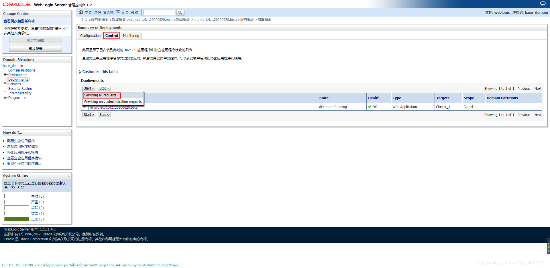This screenshot has height=268, width=550.
Task: Open 帮助 help
Action: pyautogui.click(x=134, y=13)
